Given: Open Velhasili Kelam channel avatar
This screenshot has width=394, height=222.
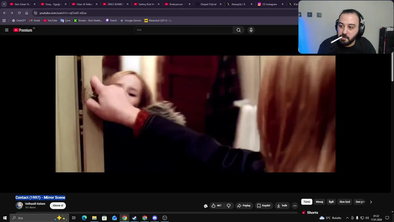Looking at the screenshot, I should point(19,205).
